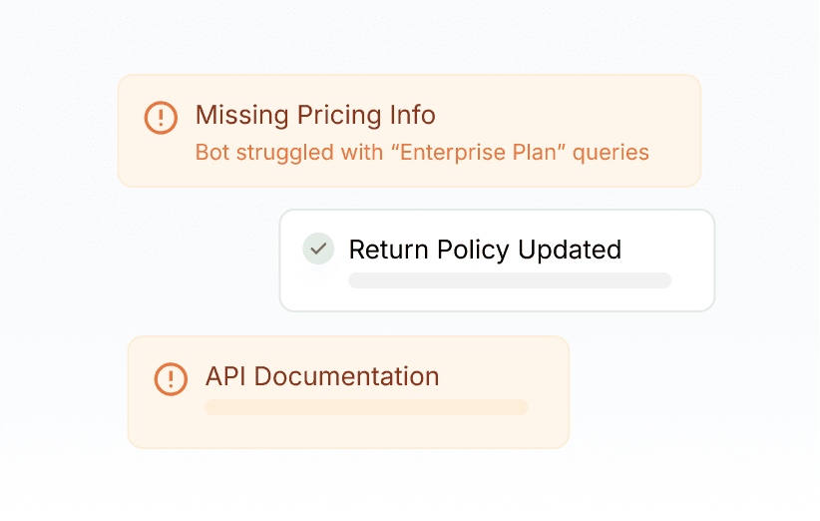The image size is (820, 521).
Task: Click the alert icon beside API Documentation
Action: pos(171,378)
